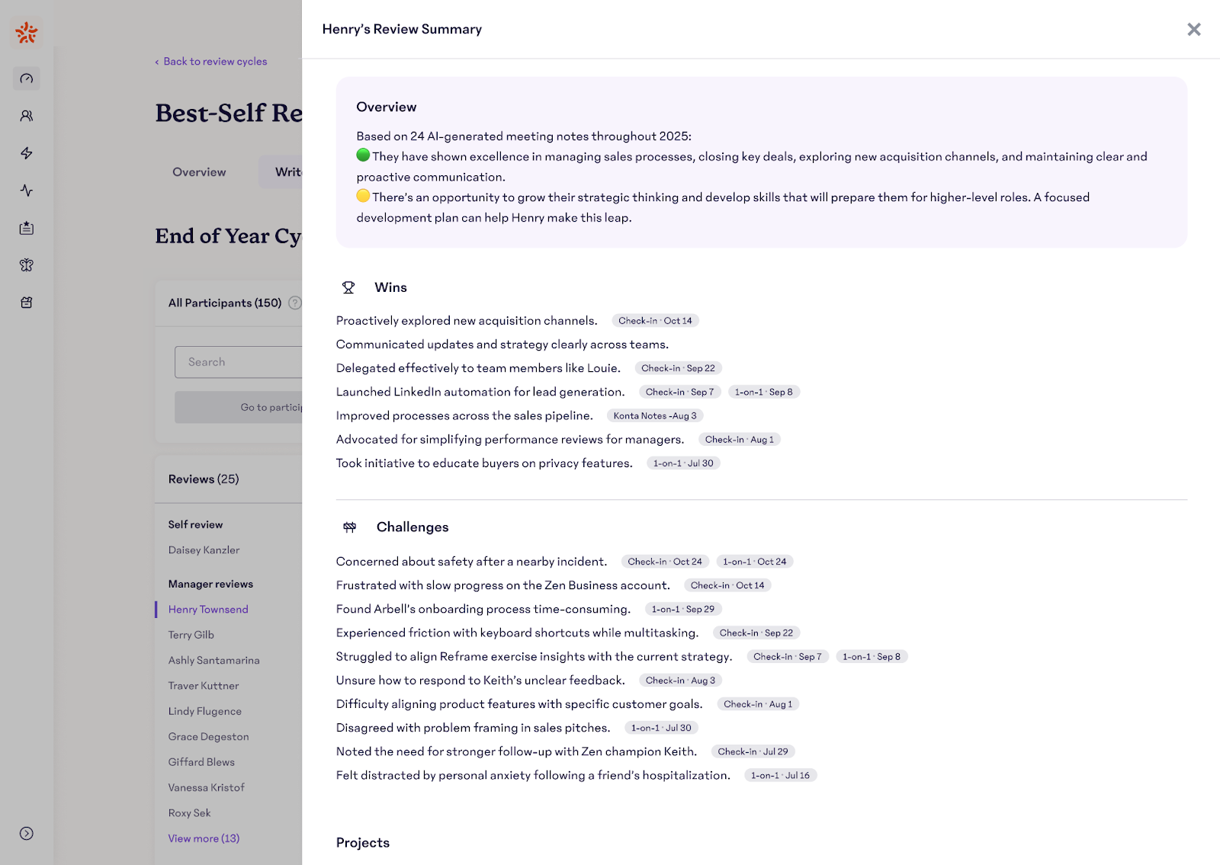1220x865 pixels.
Task: Open the pulse activity sidebar icon
Action: click(x=27, y=191)
